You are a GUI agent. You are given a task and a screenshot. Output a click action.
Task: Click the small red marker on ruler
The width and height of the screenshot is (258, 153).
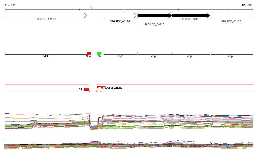pos(91,8)
